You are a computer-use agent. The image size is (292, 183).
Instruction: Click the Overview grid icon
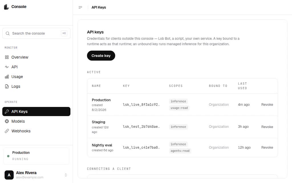pyautogui.click(x=7, y=57)
